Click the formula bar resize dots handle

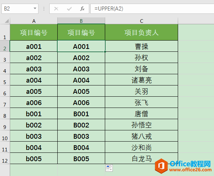pyautogui.click(x=44, y=9)
